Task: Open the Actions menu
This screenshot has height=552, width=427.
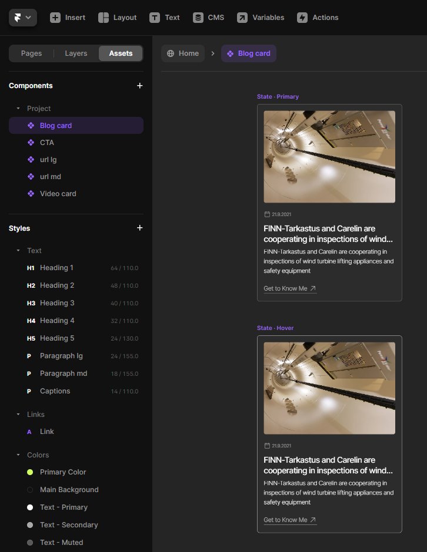Action: tap(318, 18)
